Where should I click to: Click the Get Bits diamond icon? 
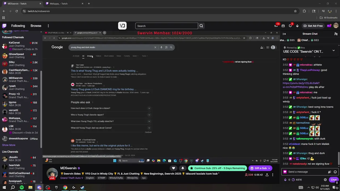[x=297, y=26]
